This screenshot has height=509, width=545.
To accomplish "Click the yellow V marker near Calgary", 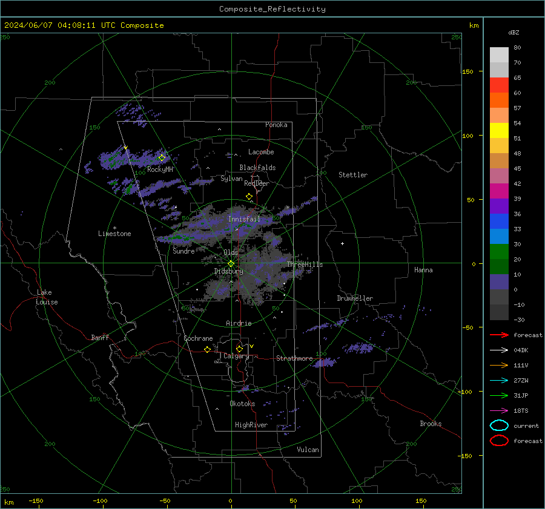I will (252, 346).
